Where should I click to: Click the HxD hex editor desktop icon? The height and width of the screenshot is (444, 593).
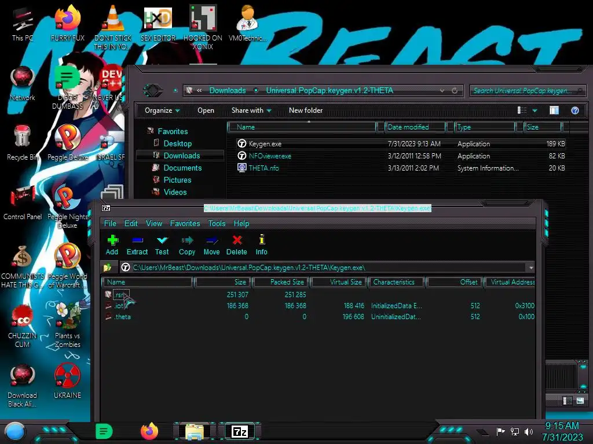[x=158, y=18]
